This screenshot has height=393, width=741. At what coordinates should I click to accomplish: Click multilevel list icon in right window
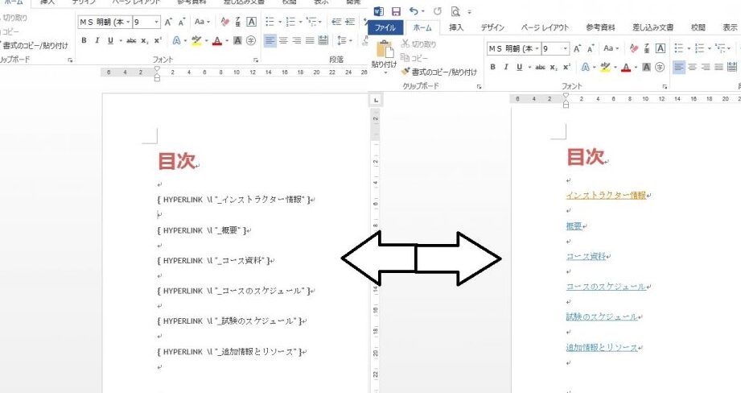(720, 48)
